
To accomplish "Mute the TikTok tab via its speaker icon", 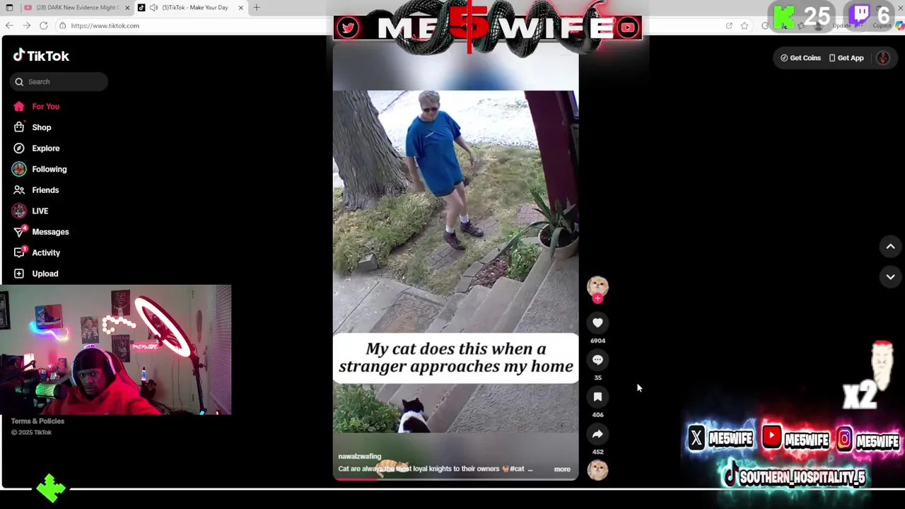I will coord(153,8).
